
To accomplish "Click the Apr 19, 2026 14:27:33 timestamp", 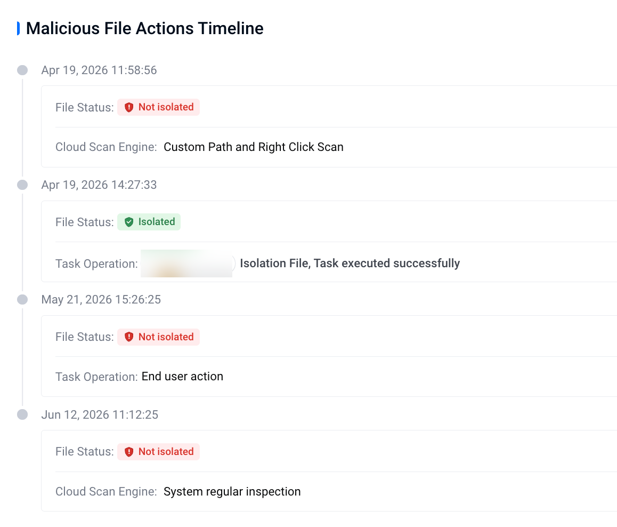I will coord(99,185).
